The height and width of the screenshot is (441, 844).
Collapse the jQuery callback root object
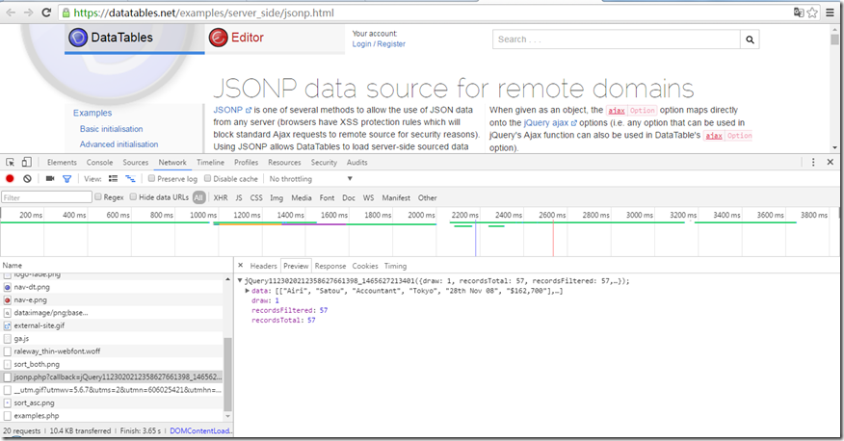pyautogui.click(x=240, y=281)
